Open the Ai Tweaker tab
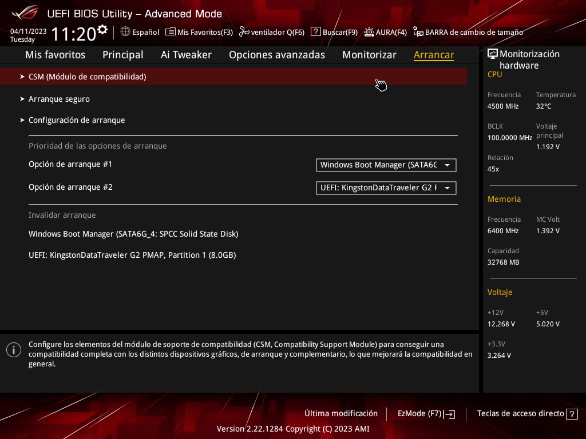 [186, 55]
